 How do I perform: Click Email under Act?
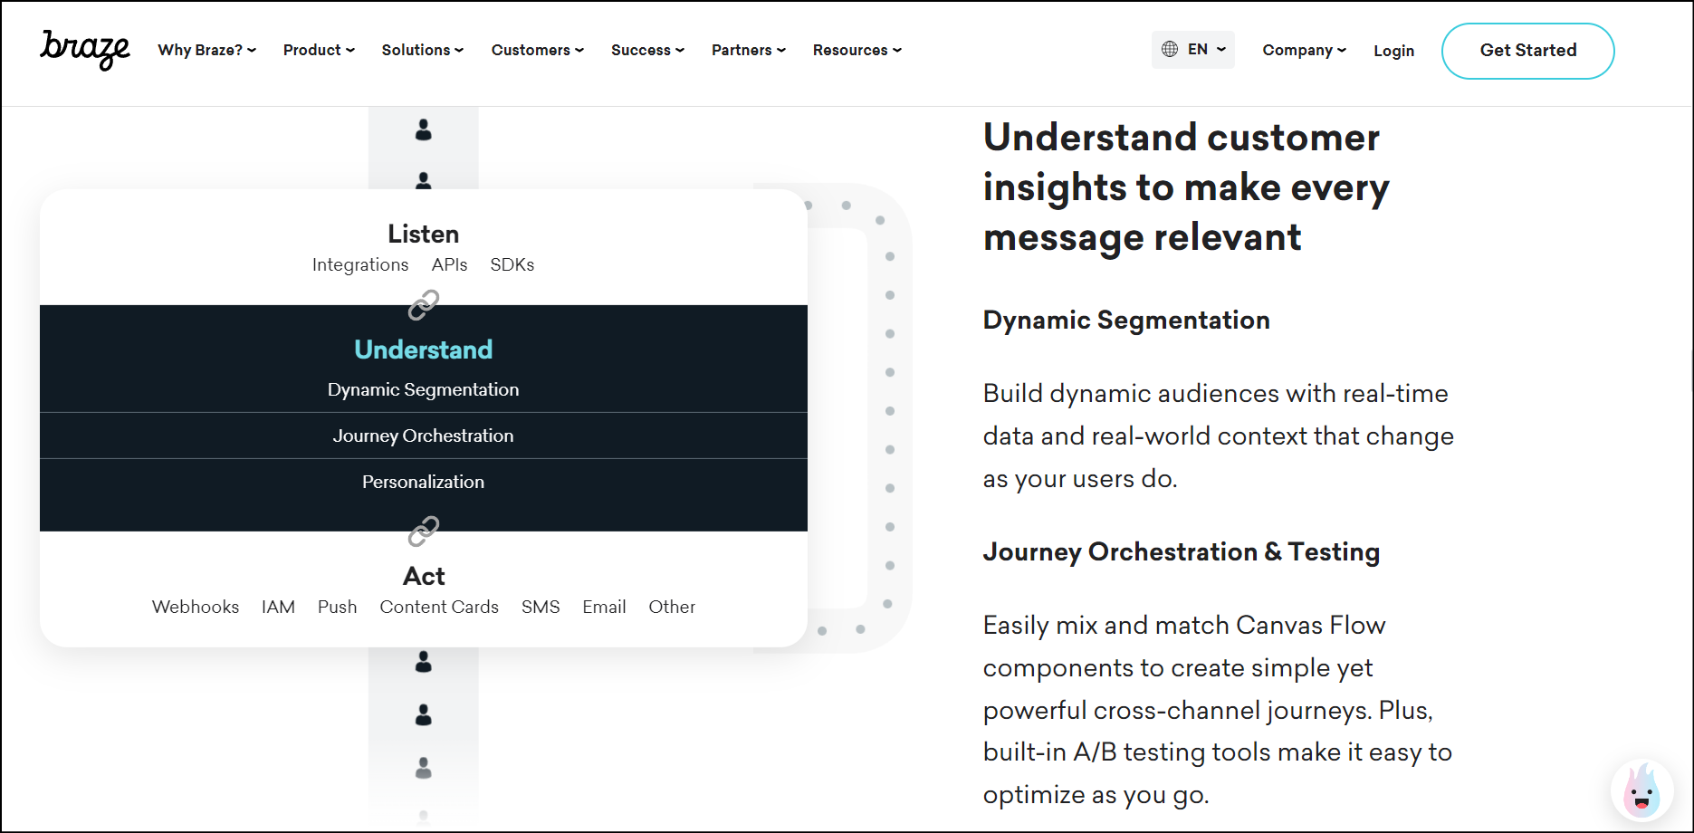pos(604,607)
